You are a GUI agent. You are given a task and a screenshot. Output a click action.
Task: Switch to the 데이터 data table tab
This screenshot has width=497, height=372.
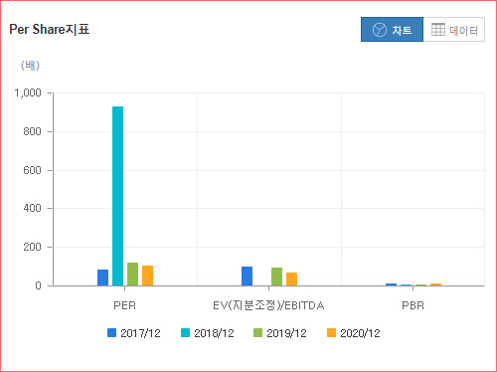(454, 30)
